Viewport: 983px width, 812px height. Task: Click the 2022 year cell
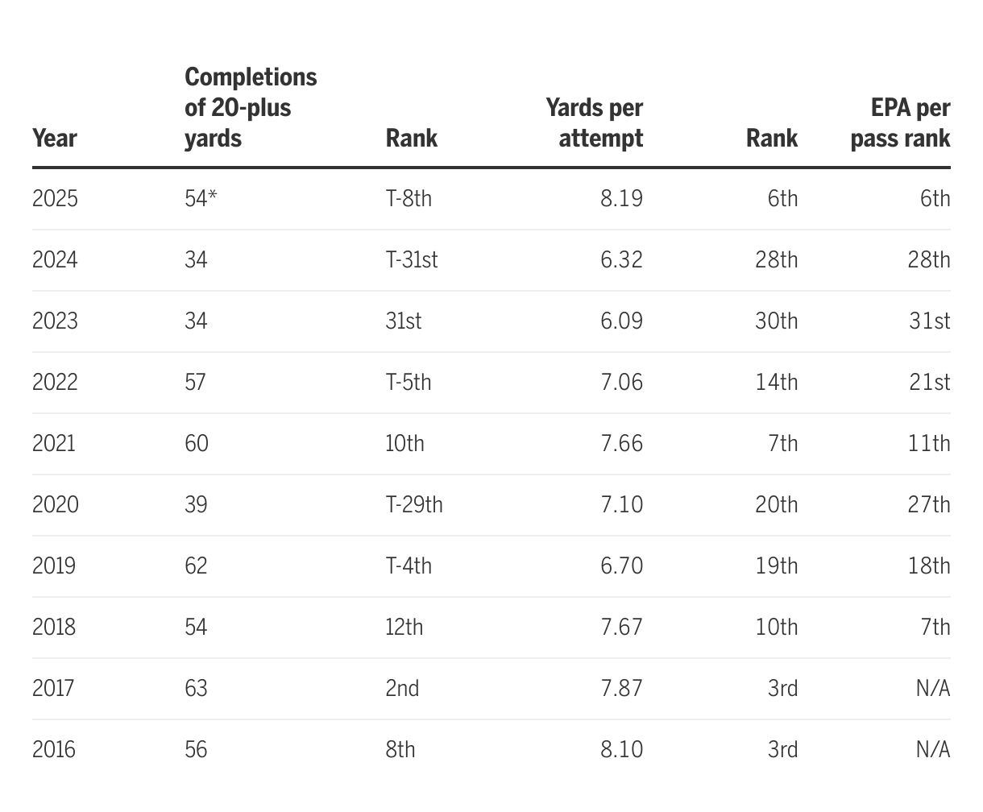click(56, 382)
